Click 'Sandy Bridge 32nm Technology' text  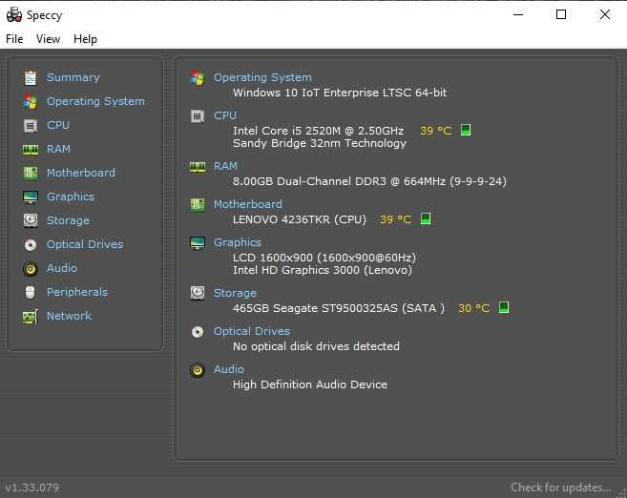pos(320,143)
